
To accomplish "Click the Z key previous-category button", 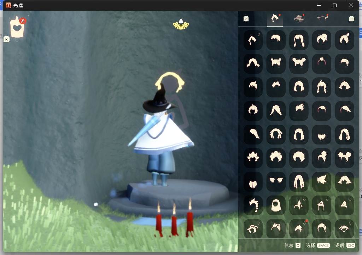I will (246, 19).
